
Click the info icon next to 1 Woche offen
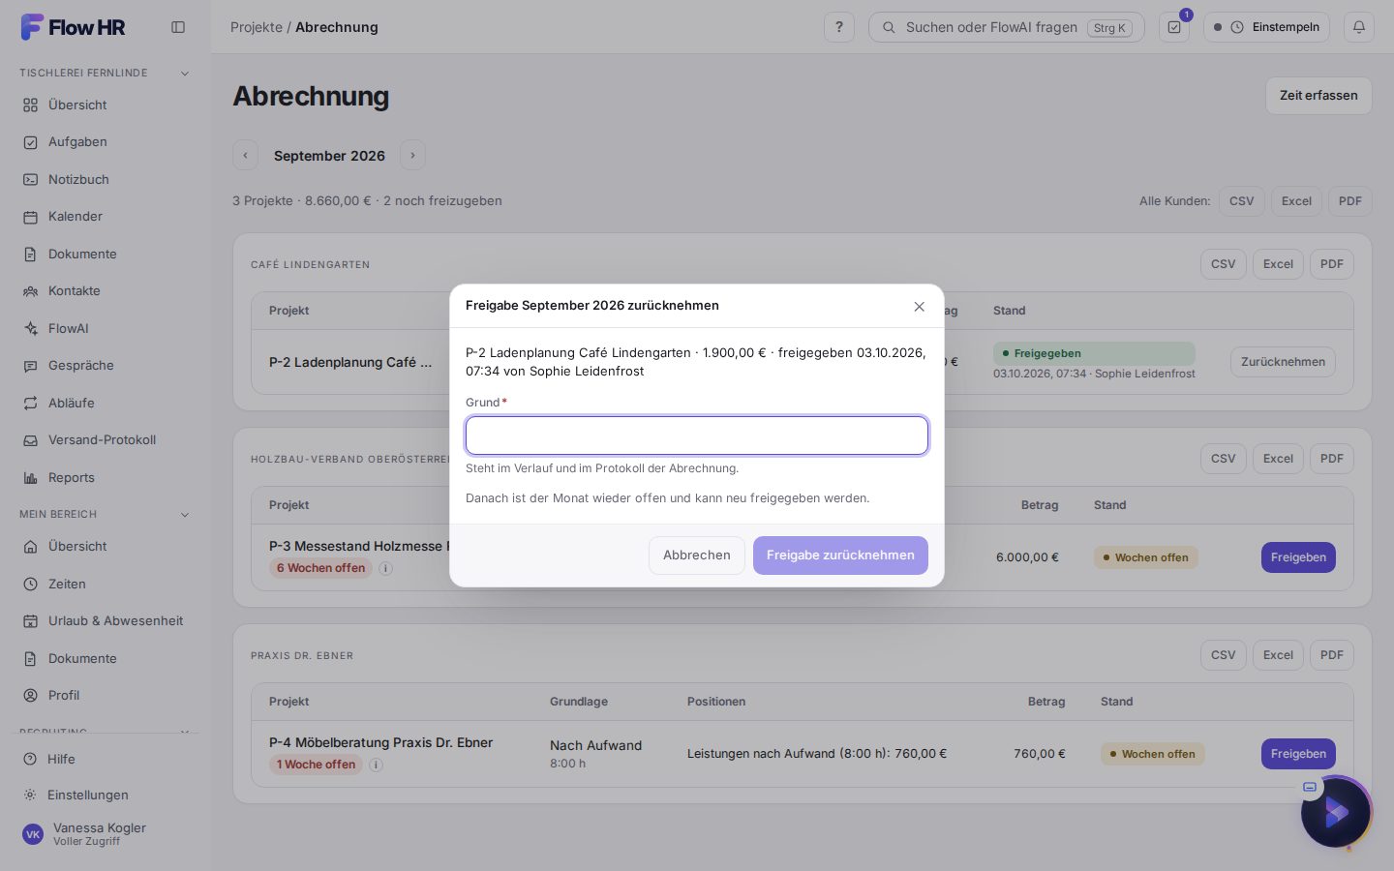click(376, 765)
